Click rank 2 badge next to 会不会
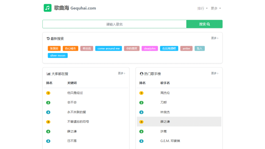The height and width of the screenshot is (149, 265). (48, 102)
